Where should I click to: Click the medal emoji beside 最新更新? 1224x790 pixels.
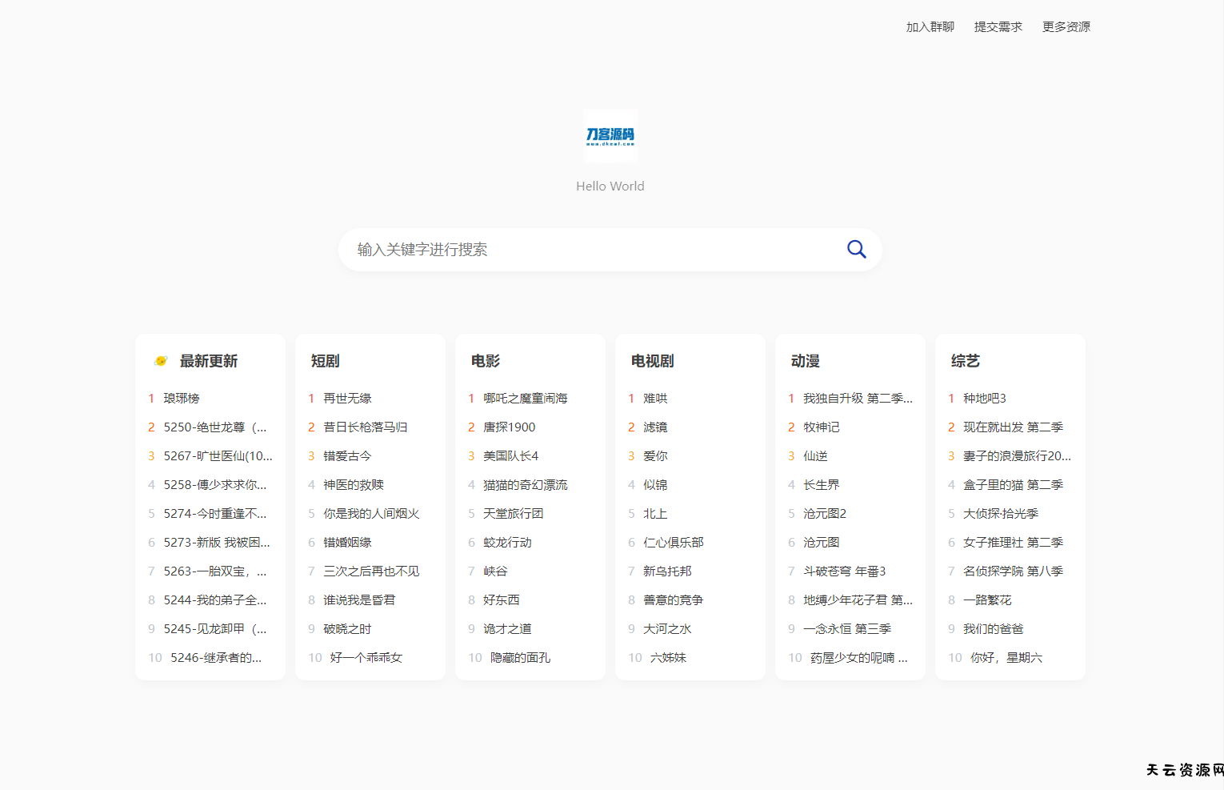coord(160,361)
